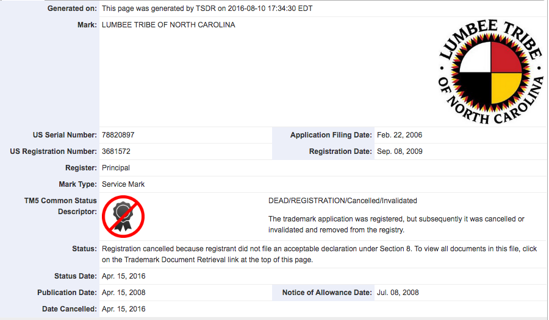Screen dimensions: 549x320
Task: Click the red cancelled-registration status icon
Action: pyautogui.click(x=123, y=217)
